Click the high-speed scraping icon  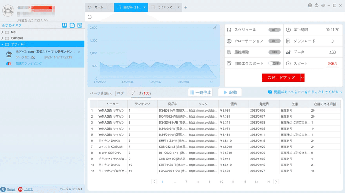click(x=9, y=63)
